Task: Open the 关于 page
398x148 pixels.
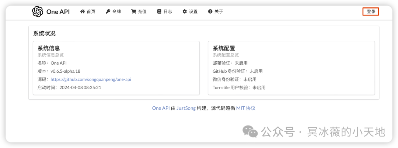Action: [216, 11]
